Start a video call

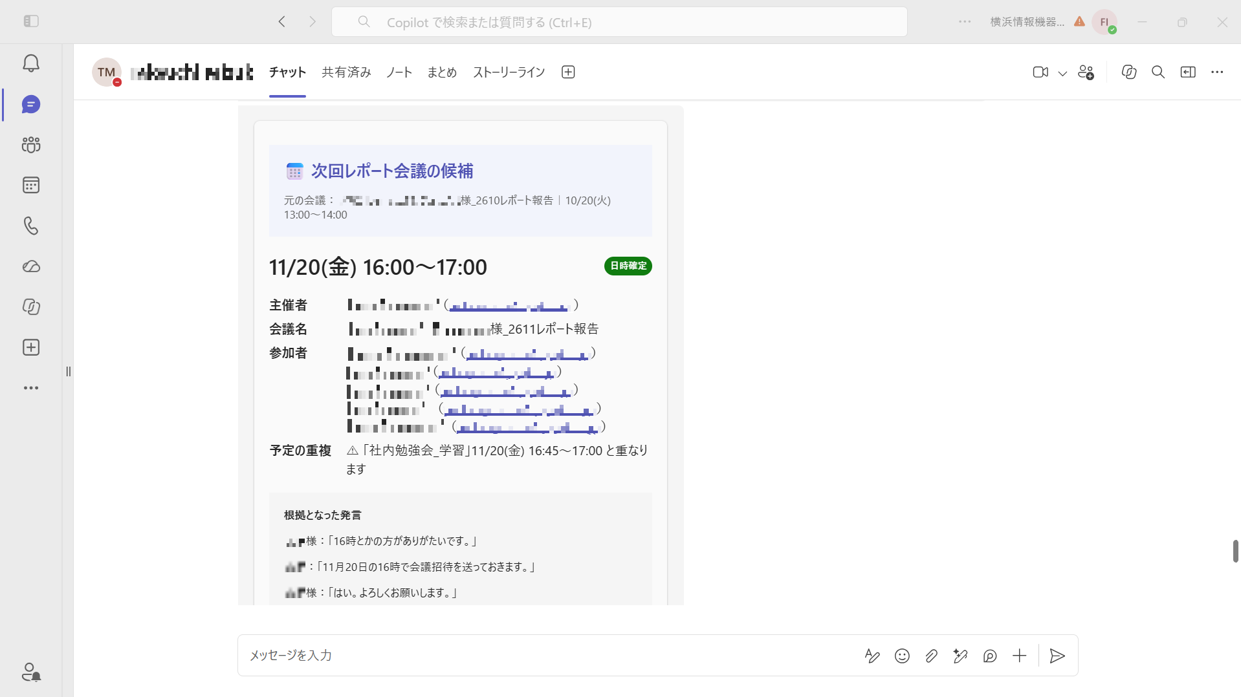click(x=1040, y=72)
